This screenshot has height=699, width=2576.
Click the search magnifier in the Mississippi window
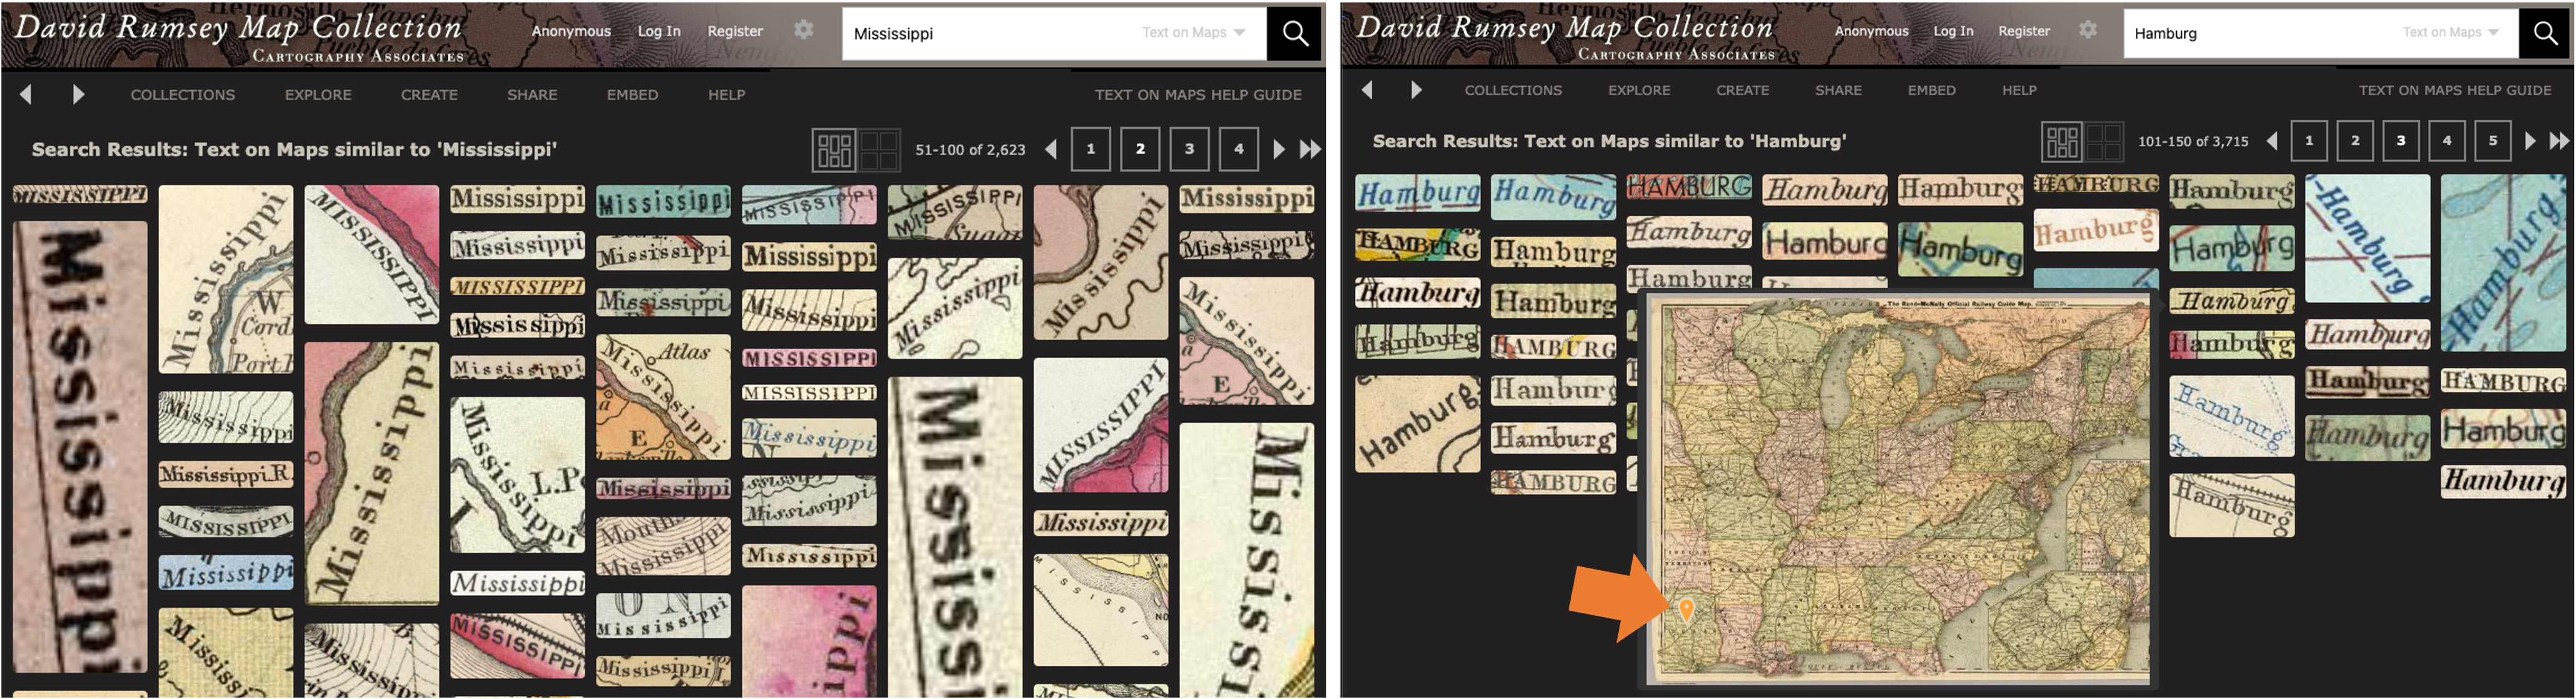point(1294,34)
